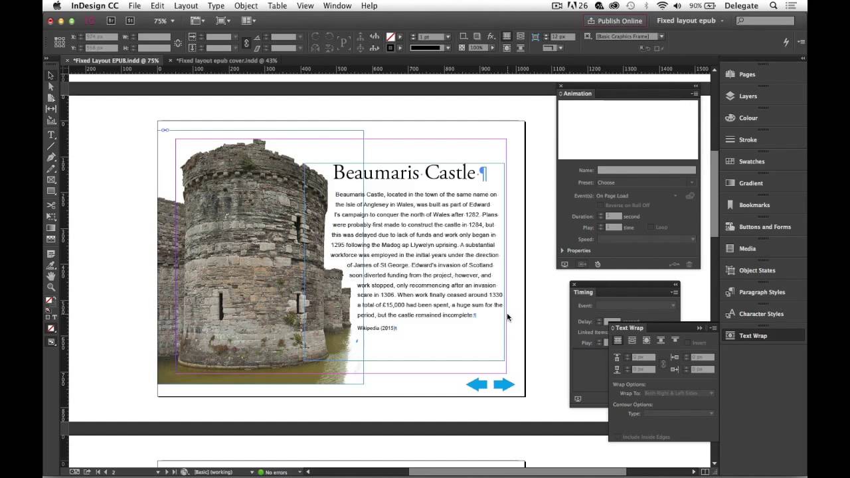The width and height of the screenshot is (850, 478).
Task: Open the Preset Choose dropdown
Action: coord(645,183)
